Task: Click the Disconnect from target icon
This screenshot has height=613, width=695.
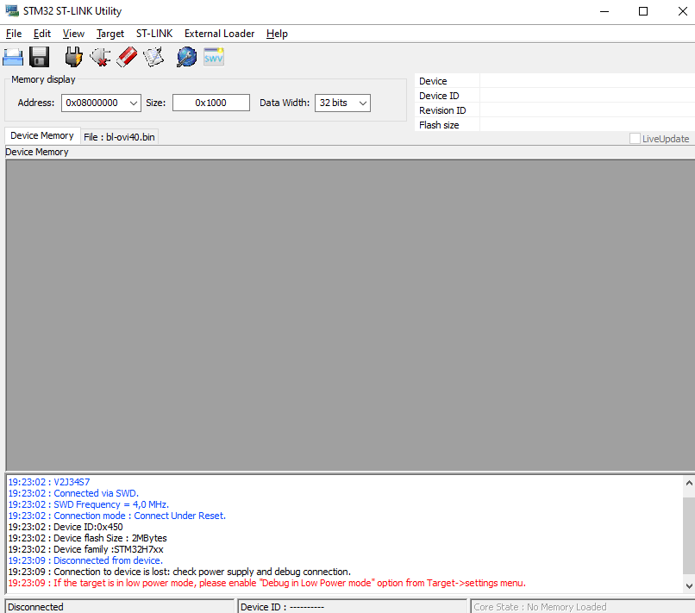Action: pyautogui.click(x=100, y=57)
